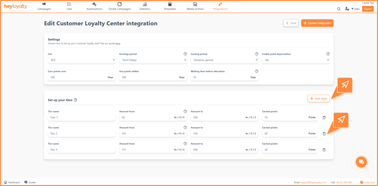Viewport: 378px width, 186px height.
Task: Click Update integration button
Action: point(317,23)
